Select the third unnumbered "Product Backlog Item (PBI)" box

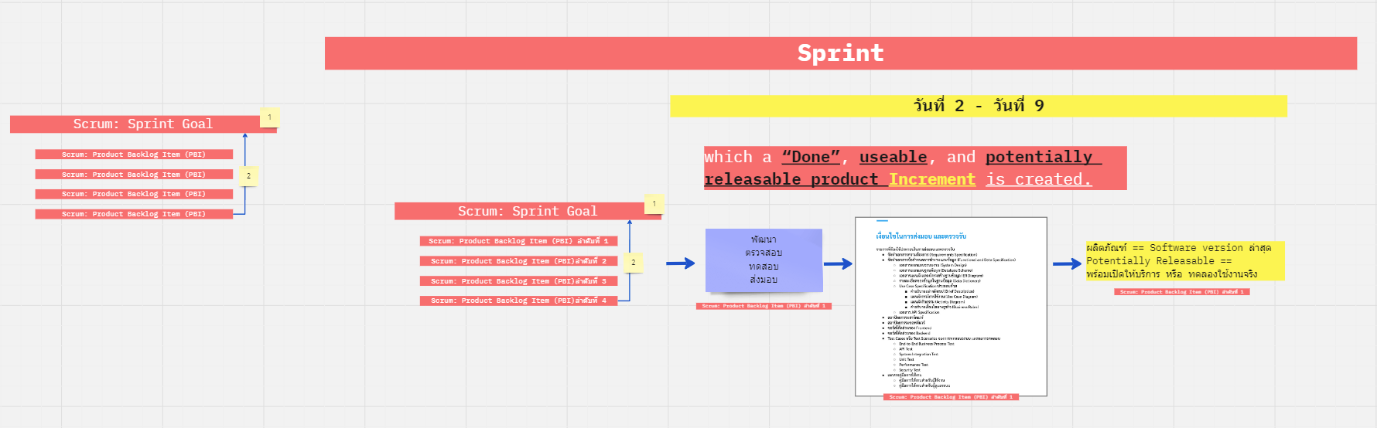point(134,194)
